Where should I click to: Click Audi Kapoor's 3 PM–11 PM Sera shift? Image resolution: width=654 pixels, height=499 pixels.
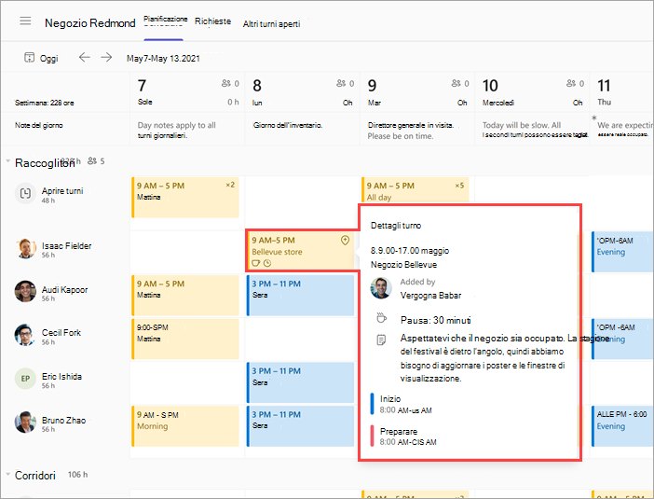click(300, 295)
